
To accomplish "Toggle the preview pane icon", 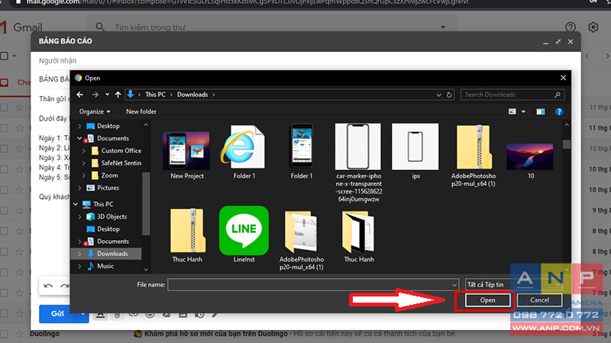I will [x=541, y=111].
